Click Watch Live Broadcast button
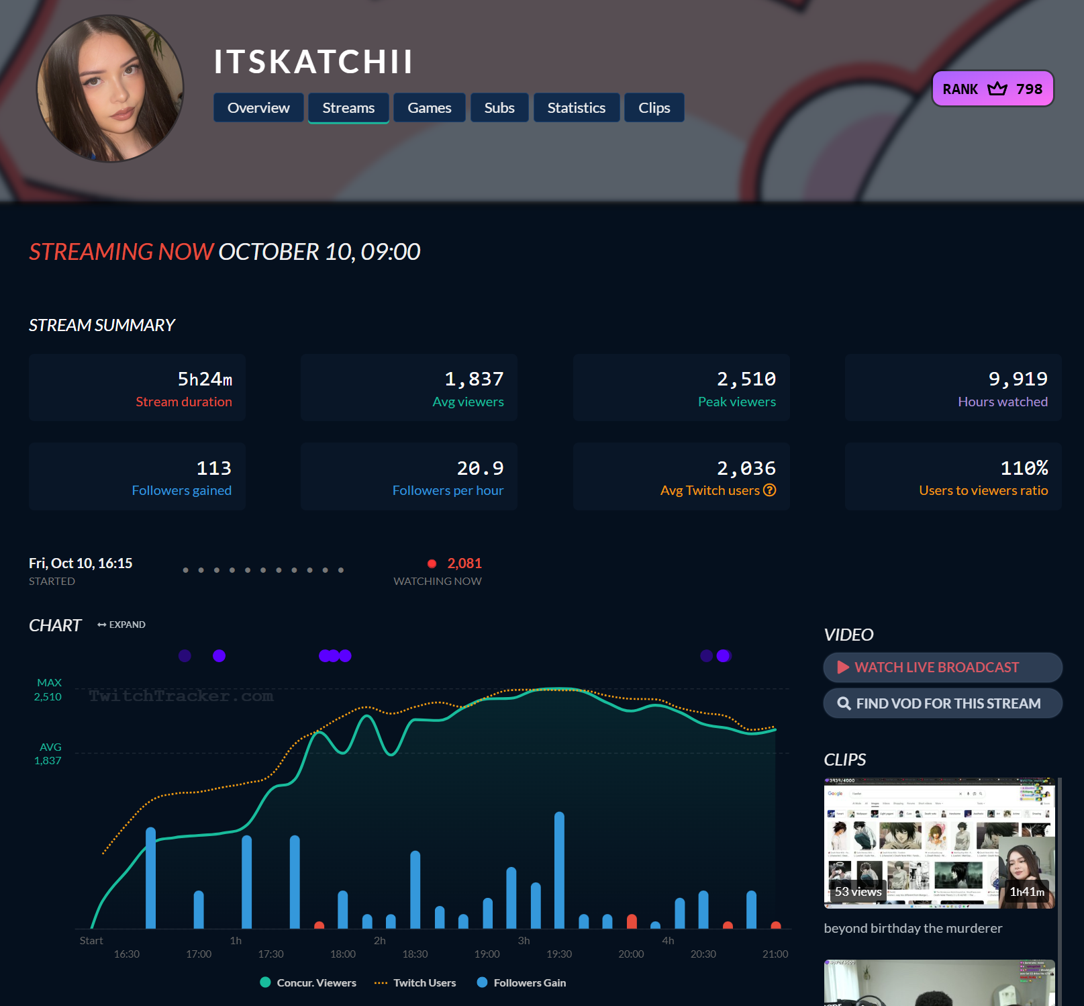 coord(943,668)
